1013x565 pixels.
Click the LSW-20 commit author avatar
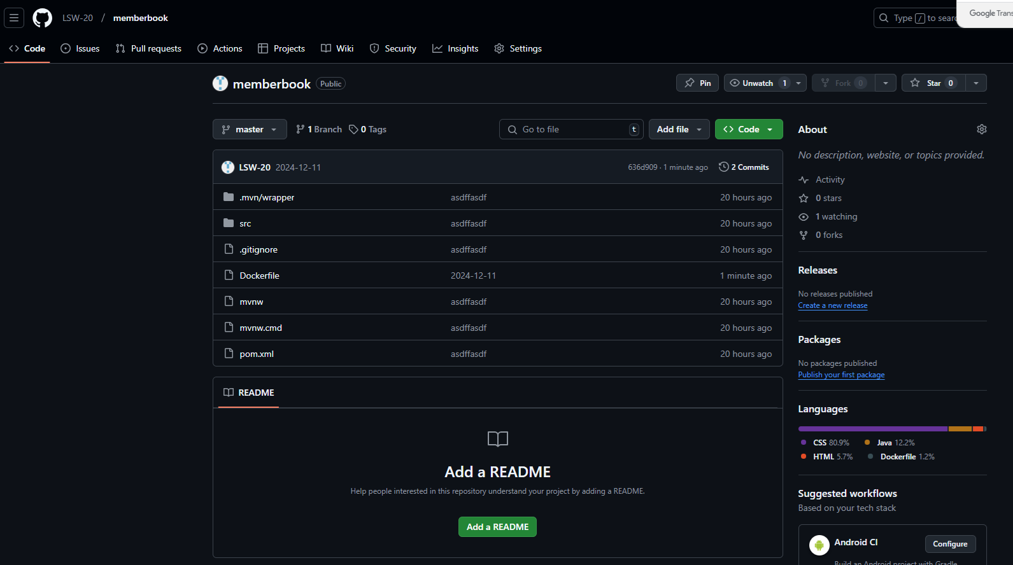228,167
